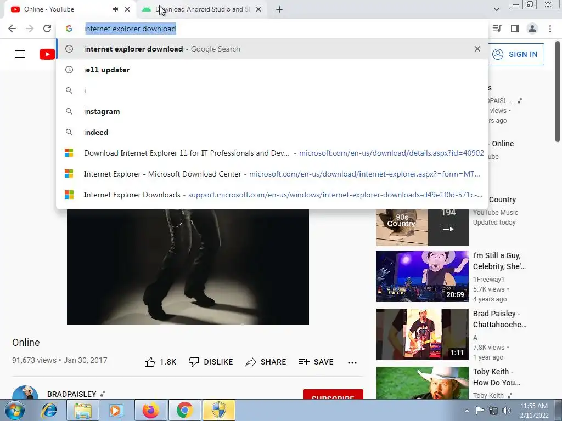Click the red SUBSCRIBE button
562x421 pixels.
333,394
